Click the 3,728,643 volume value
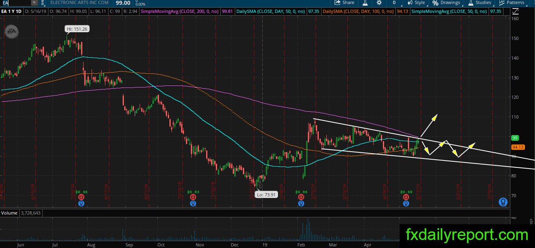Screen dimensions: 535x248 pos(30,213)
